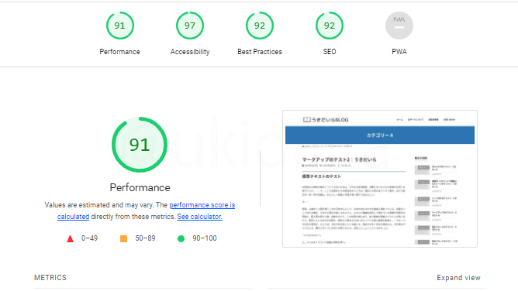Click the SEO score gauge showing 92
518x291 pixels.
(330, 26)
